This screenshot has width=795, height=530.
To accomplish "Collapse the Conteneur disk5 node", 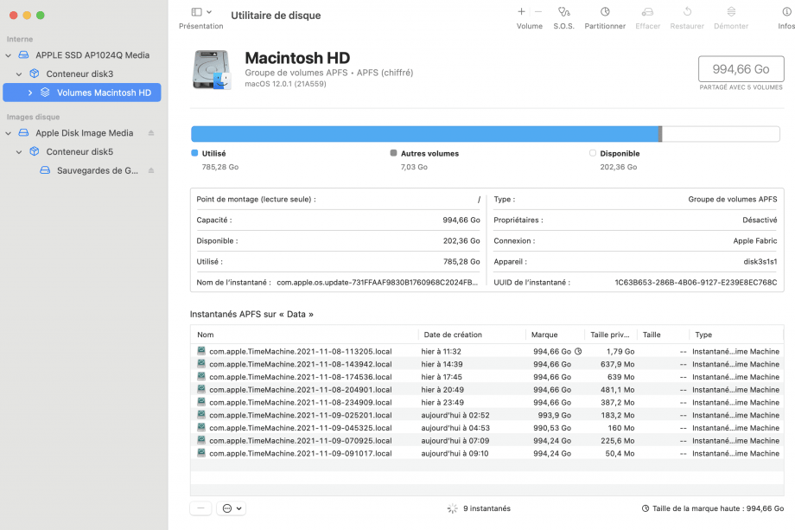I will (x=19, y=152).
